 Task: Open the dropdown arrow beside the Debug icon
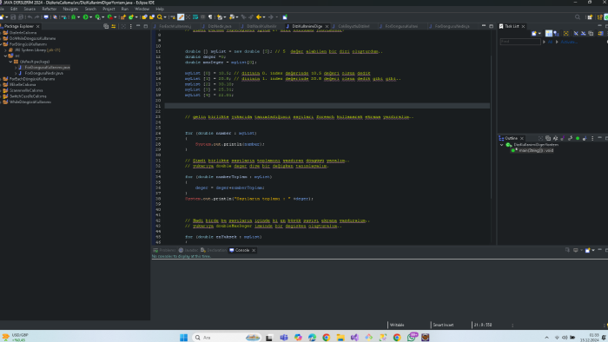[x=78, y=17]
